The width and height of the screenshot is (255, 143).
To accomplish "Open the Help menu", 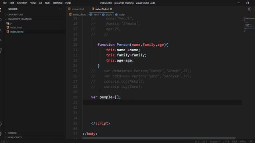I will (68, 3).
